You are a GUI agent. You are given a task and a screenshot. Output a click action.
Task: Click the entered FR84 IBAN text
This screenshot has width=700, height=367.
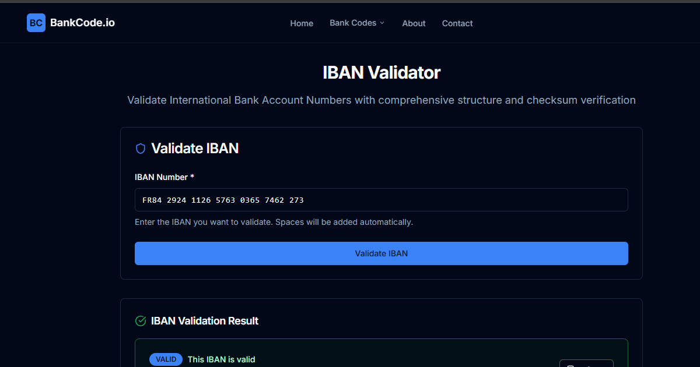[x=222, y=200]
